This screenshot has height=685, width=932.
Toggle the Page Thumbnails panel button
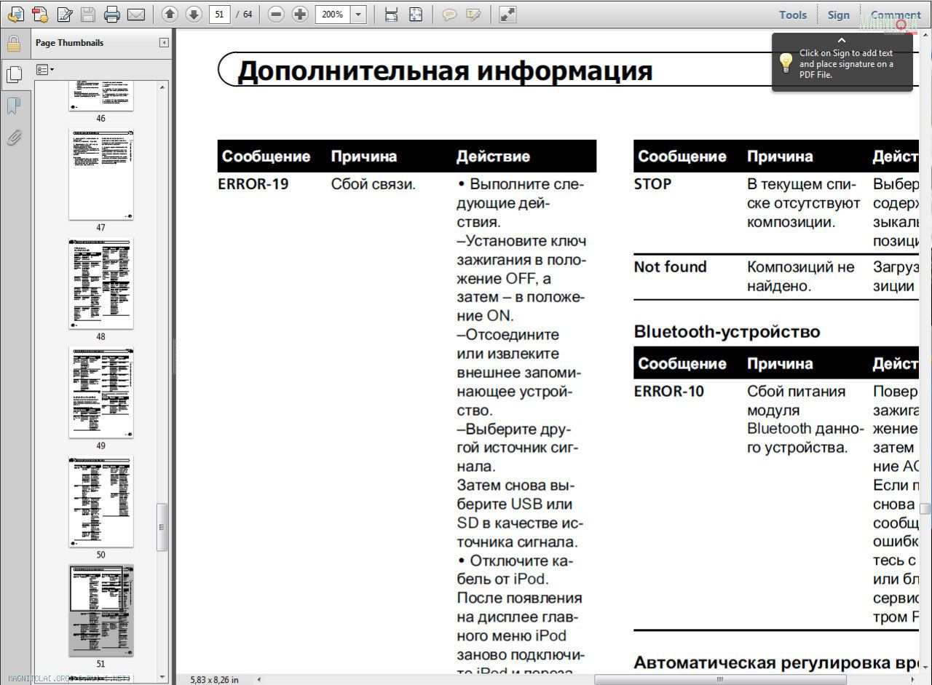[14, 74]
